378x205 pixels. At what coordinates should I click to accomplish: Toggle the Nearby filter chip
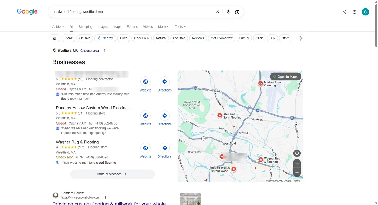point(105,38)
